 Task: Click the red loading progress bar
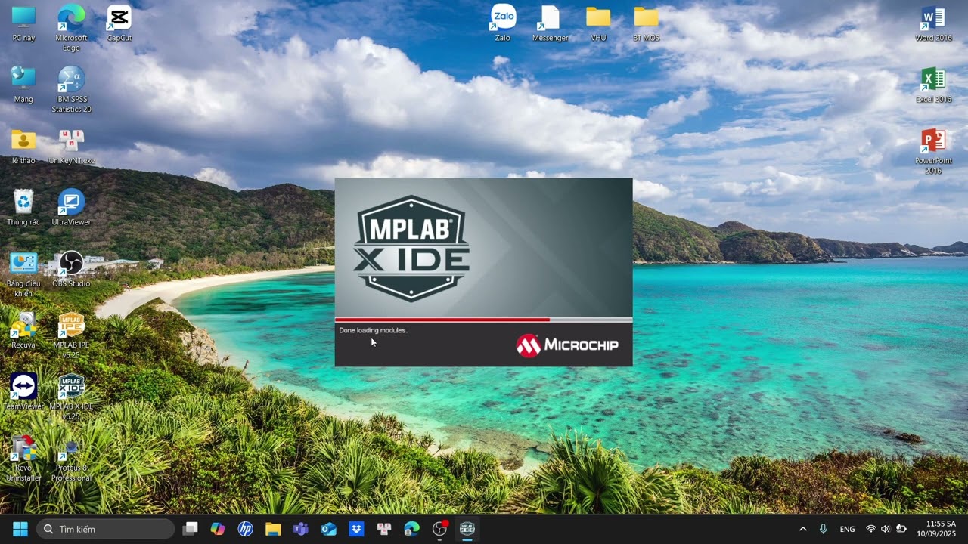click(x=442, y=320)
